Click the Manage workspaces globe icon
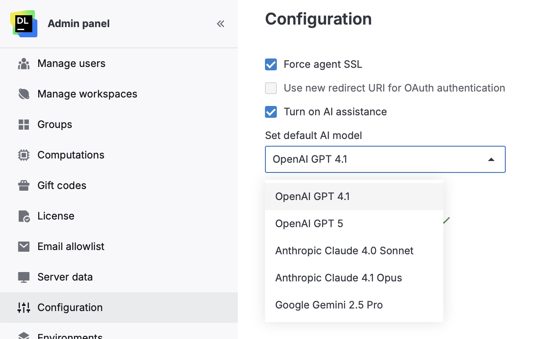 24,94
